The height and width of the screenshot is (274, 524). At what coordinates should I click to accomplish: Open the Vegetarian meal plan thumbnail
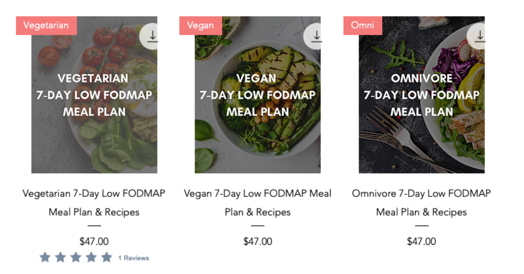pyautogui.click(x=94, y=95)
